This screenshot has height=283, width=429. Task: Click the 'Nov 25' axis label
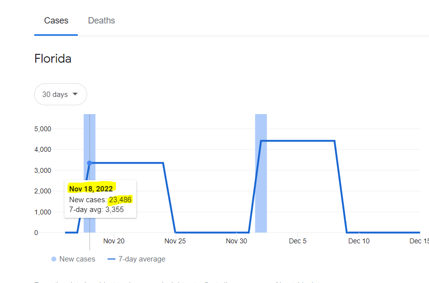[175, 241]
